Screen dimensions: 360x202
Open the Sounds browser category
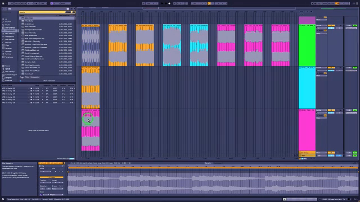point(8,22)
